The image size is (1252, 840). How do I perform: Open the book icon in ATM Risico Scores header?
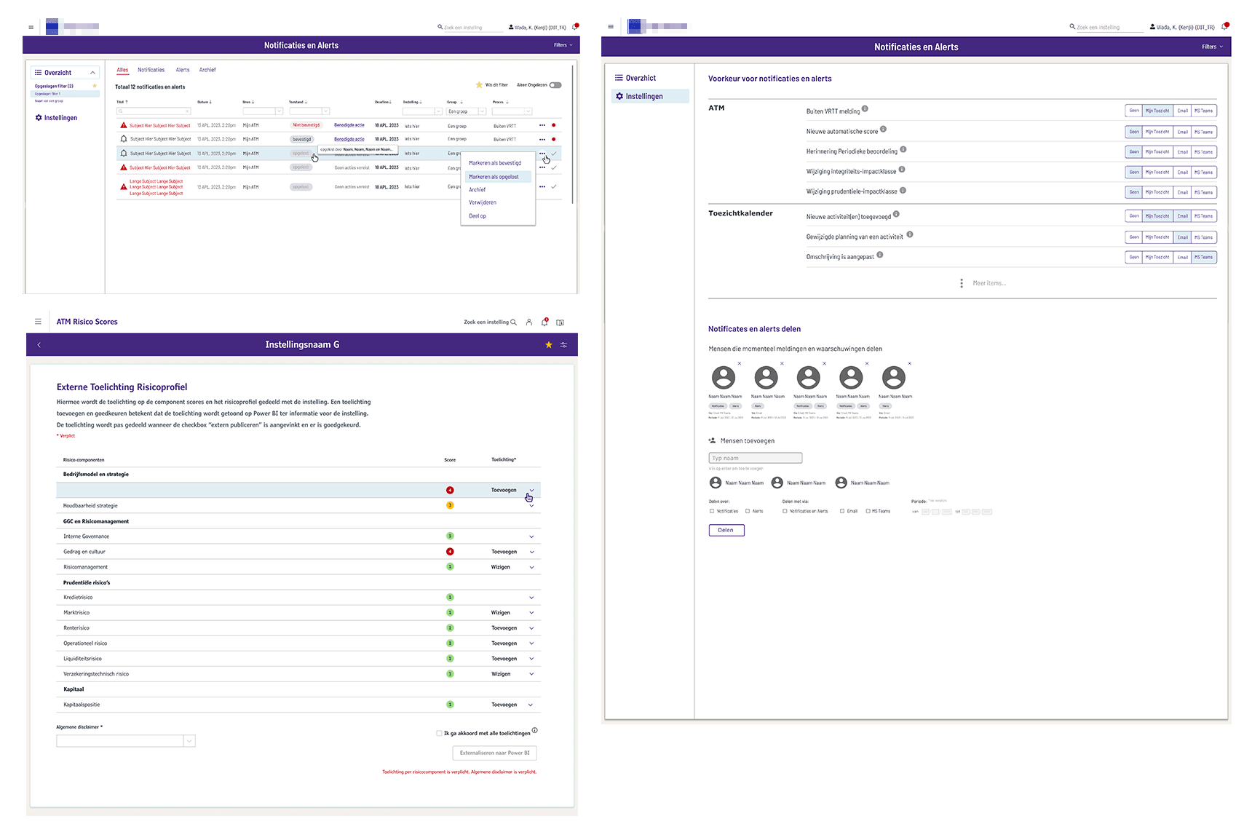point(560,322)
